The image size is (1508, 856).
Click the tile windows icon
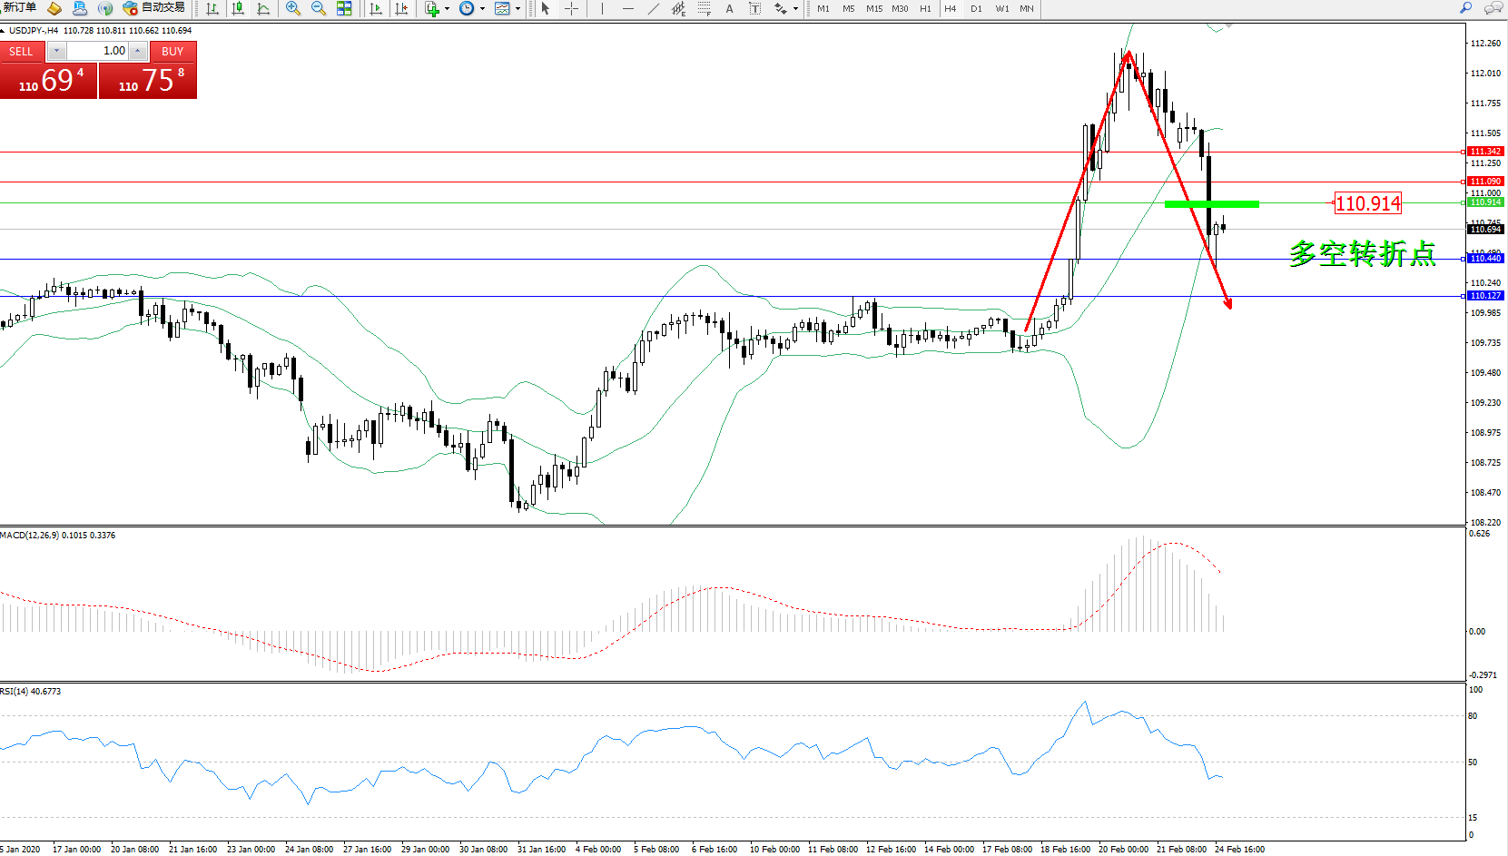point(344,8)
